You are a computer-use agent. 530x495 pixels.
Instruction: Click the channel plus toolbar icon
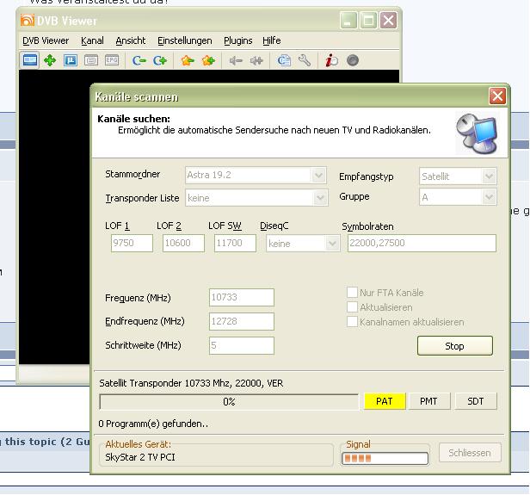coord(160,60)
